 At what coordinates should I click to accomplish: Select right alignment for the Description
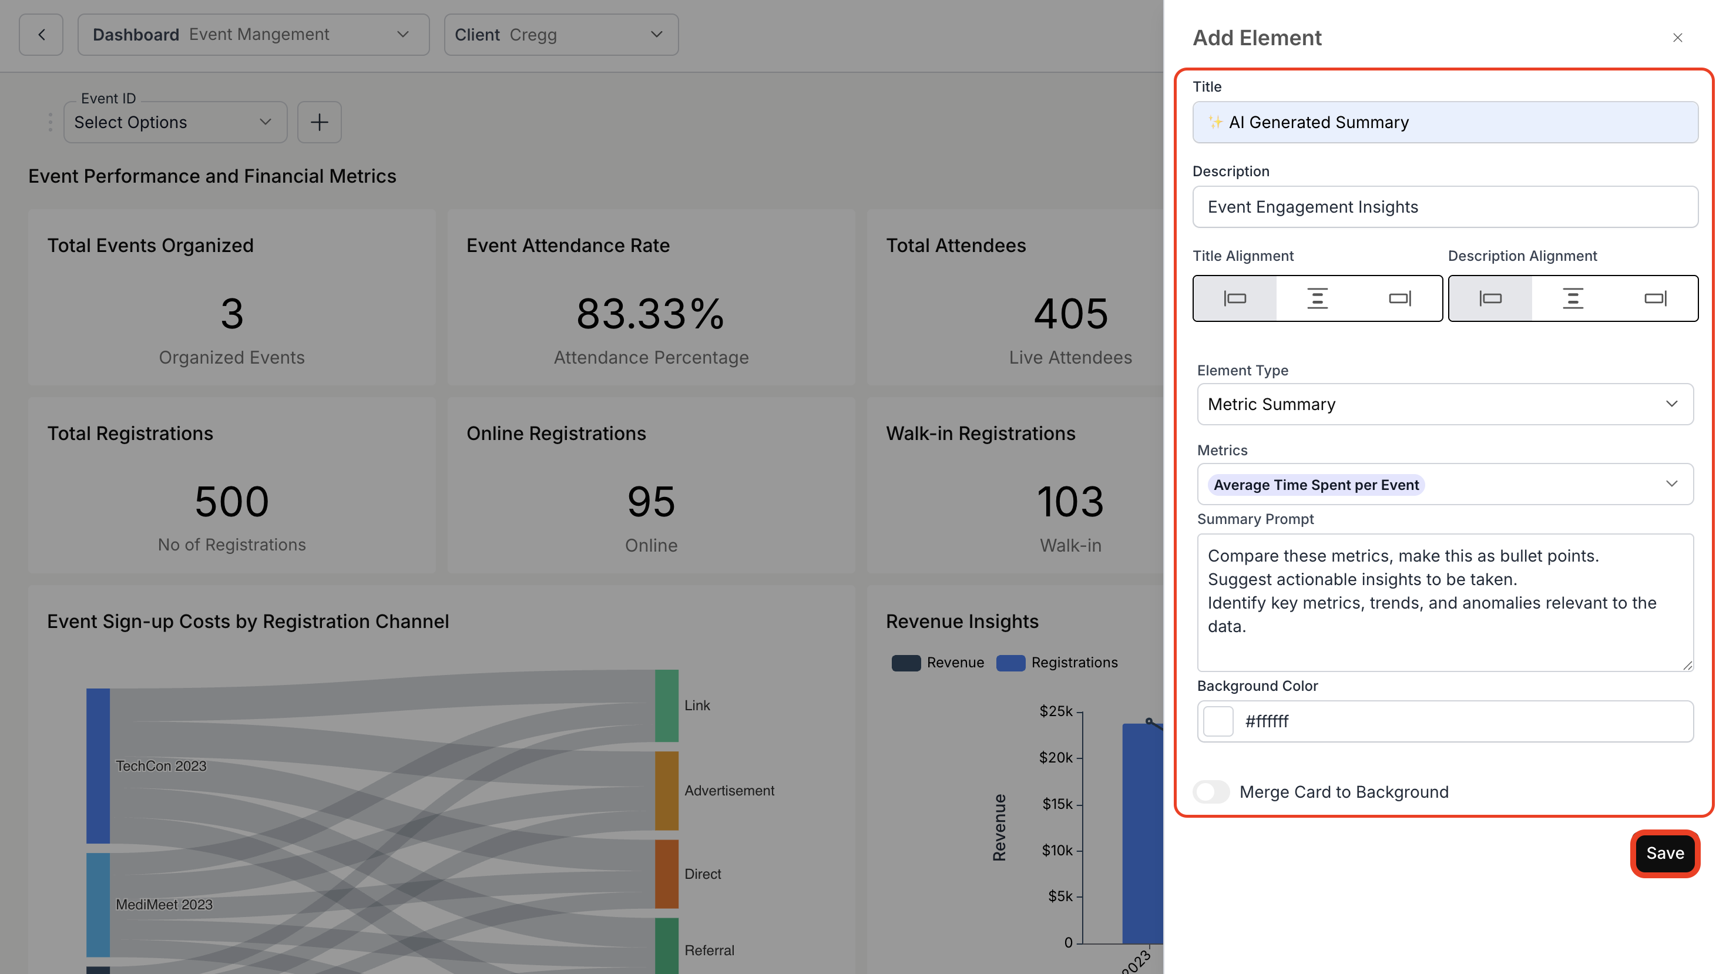click(1656, 299)
